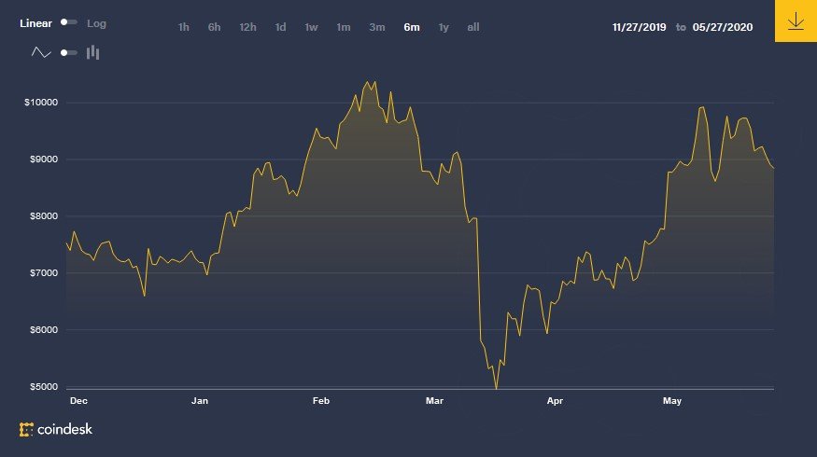The width and height of the screenshot is (817, 457).
Task: Select the 1h time range
Action: tap(183, 27)
